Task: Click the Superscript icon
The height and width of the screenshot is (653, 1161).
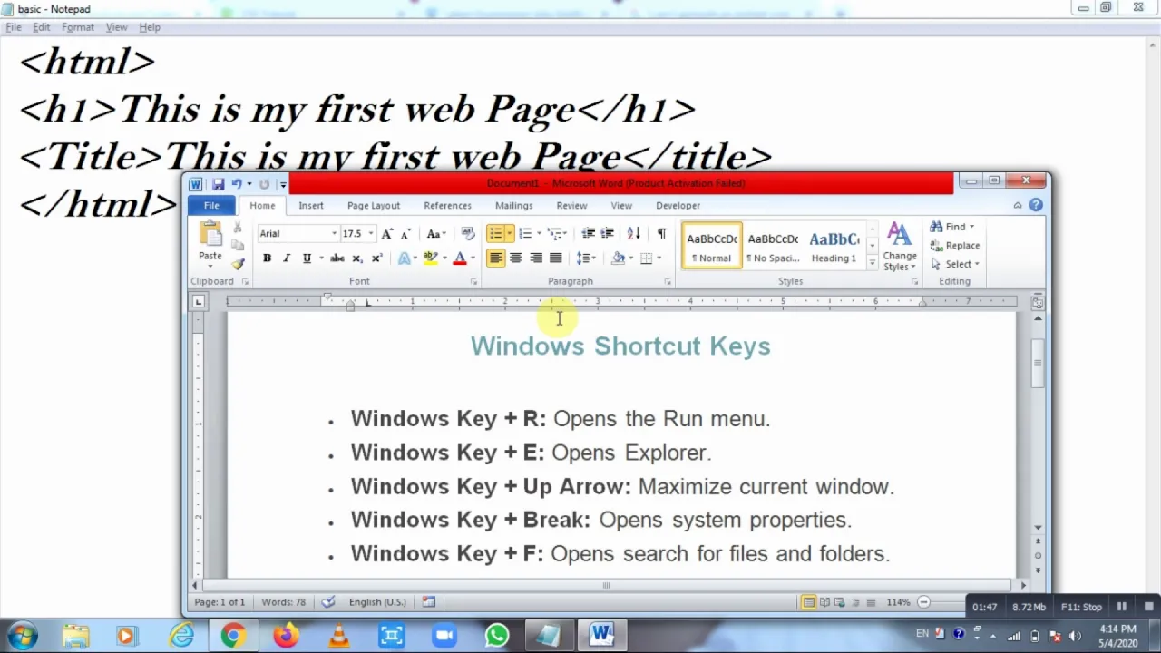Action: point(376,258)
